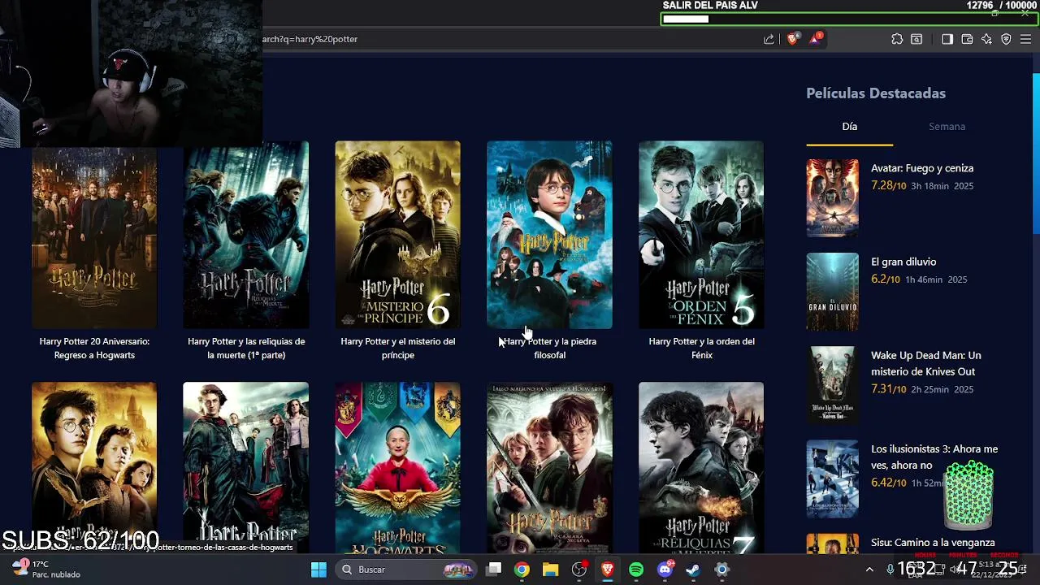Image resolution: width=1040 pixels, height=585 pixels.
Task: Open Brave VPN shield icon
Action: point(1006,39)
